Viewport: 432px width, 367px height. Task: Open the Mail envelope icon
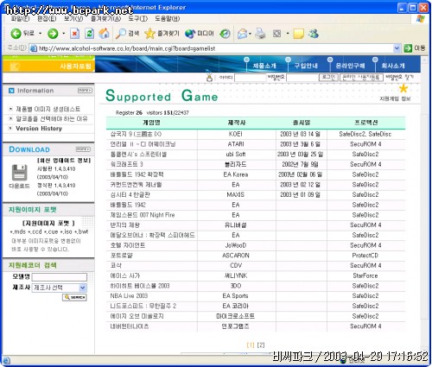(242, 34)
